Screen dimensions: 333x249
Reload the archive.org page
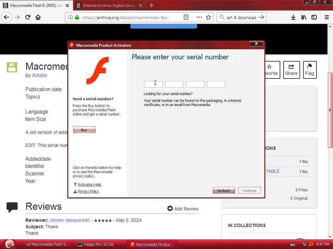tap(28, 17)
